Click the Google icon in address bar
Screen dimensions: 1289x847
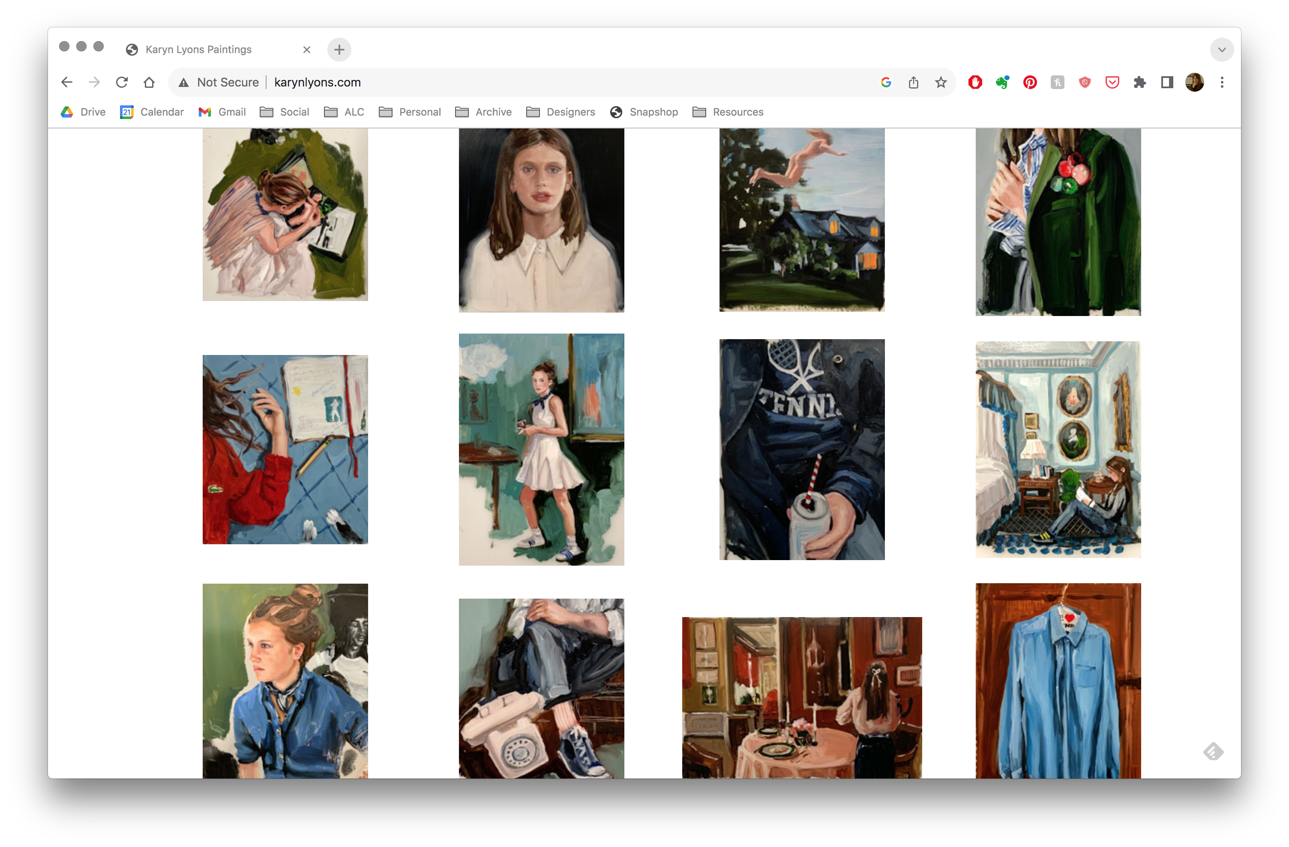click(x=886, y=82)
